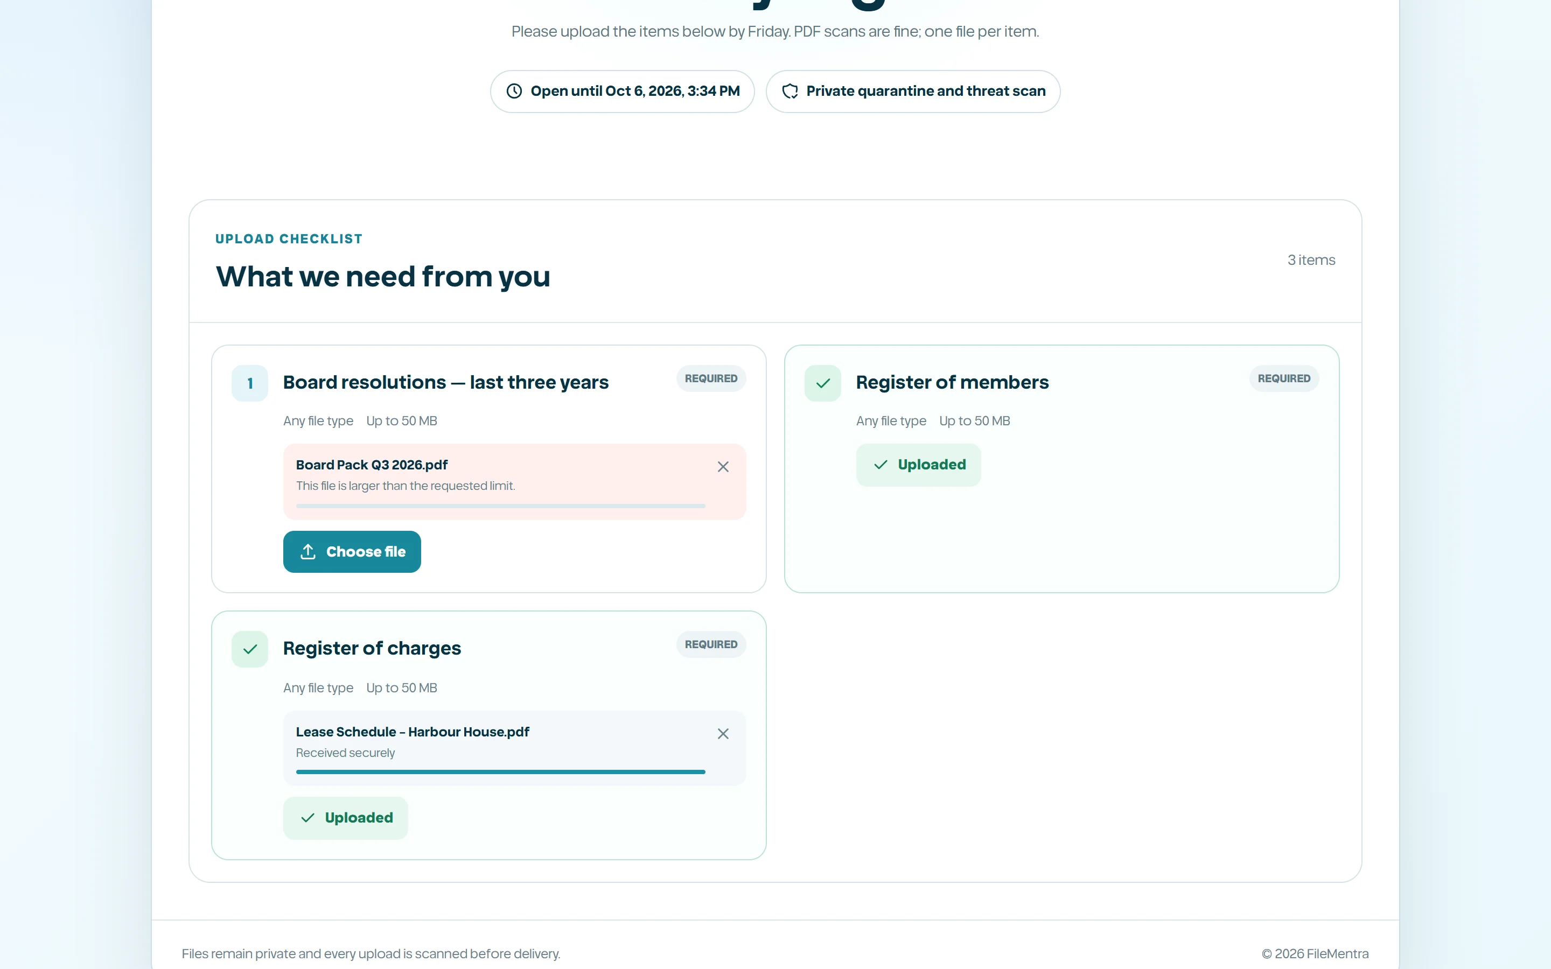Click the step 1 badge for Board resolutions
This screenshot has height=969, width=1551.
click(x=250, y=383)
